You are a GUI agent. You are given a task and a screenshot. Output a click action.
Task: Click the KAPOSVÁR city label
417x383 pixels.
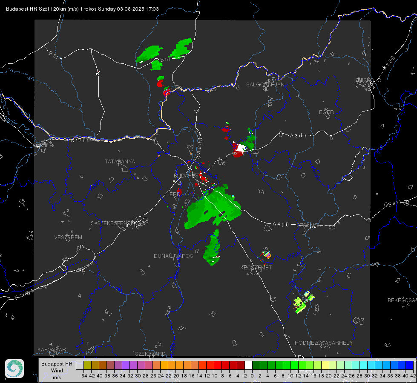coord(52,349)
